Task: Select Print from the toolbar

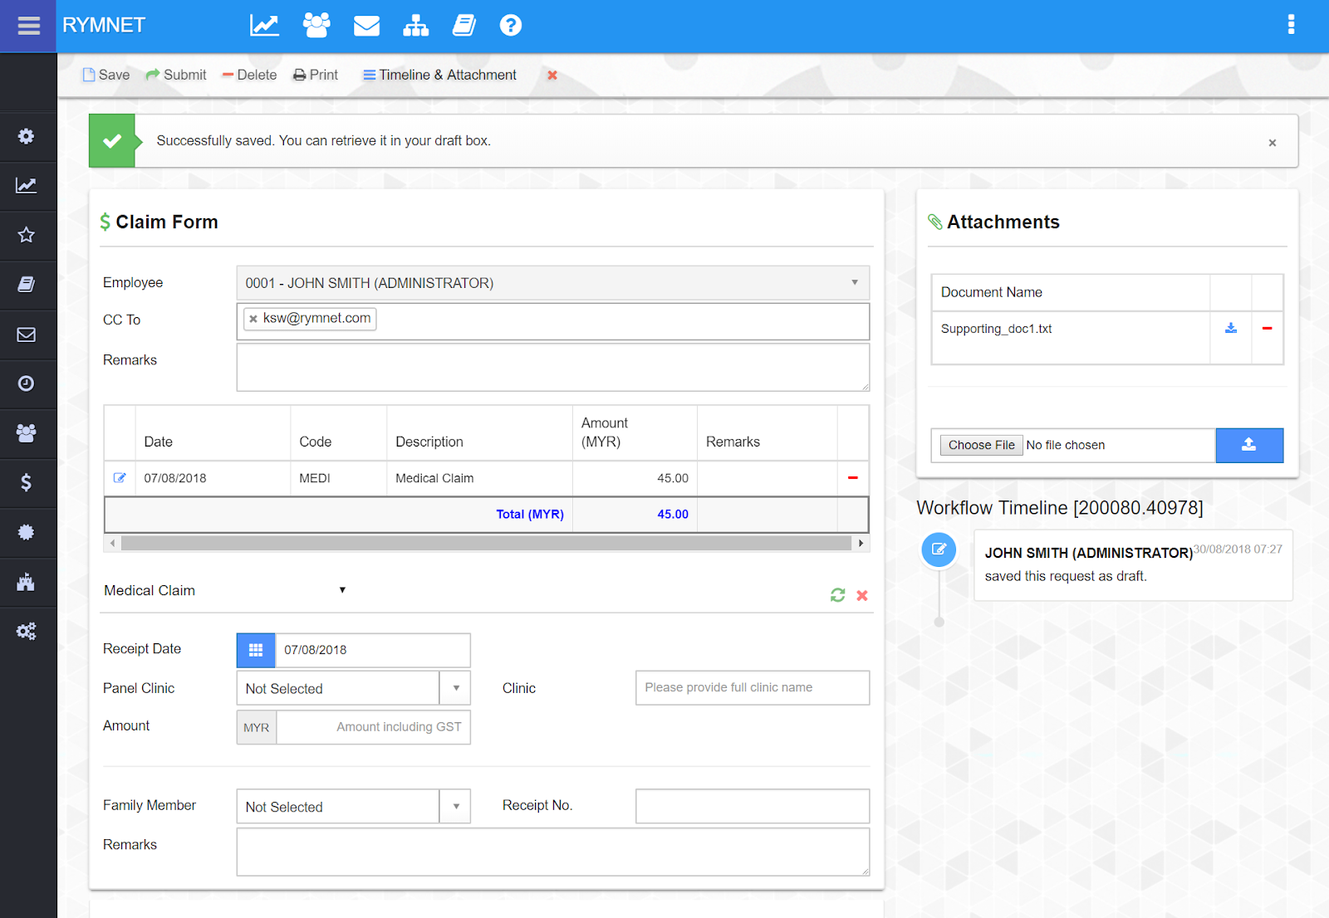Action: point(315,75)
